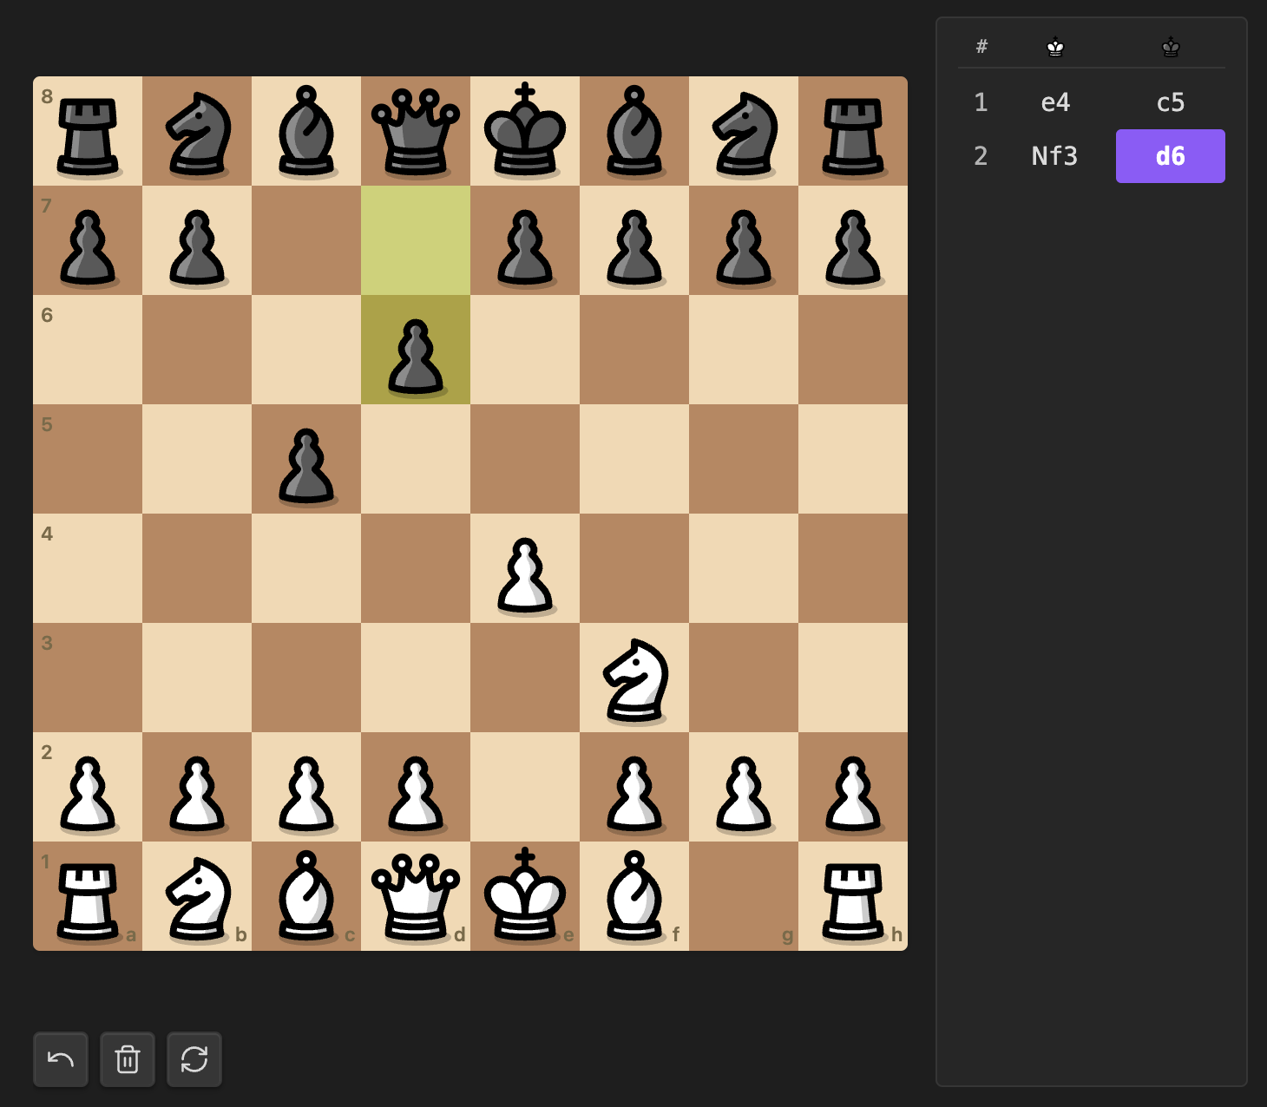1267x1107 pixels.
Task: Select the white knight on b1
Action: click(x=197, y=896)
